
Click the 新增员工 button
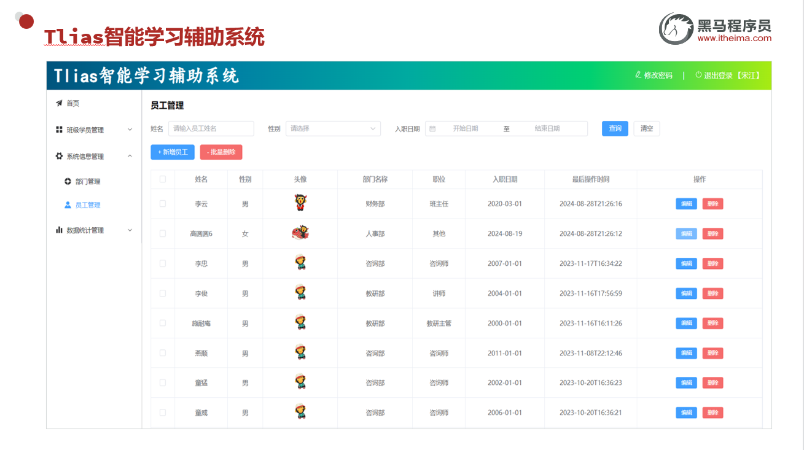[x=172, y=152]
